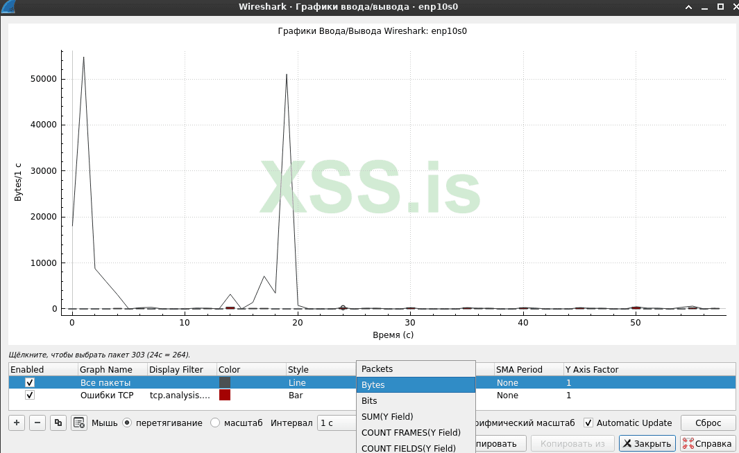Click the partially hidden Копировать button

point(500,443)
